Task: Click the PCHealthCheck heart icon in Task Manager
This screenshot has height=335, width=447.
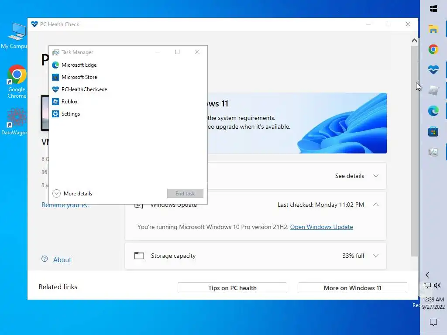Action: tap(55, 89)
